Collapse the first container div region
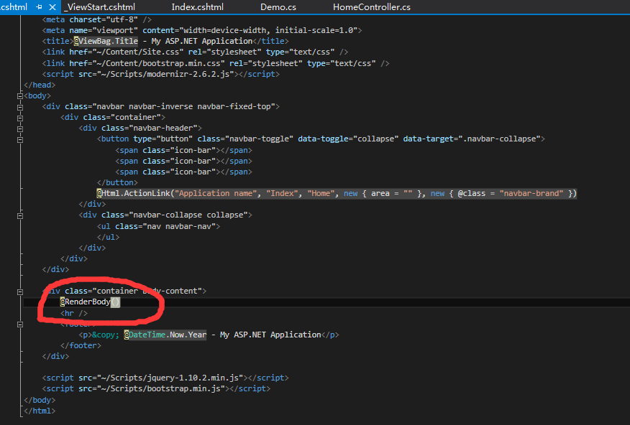630x425 pixels. tap(20, 118)
